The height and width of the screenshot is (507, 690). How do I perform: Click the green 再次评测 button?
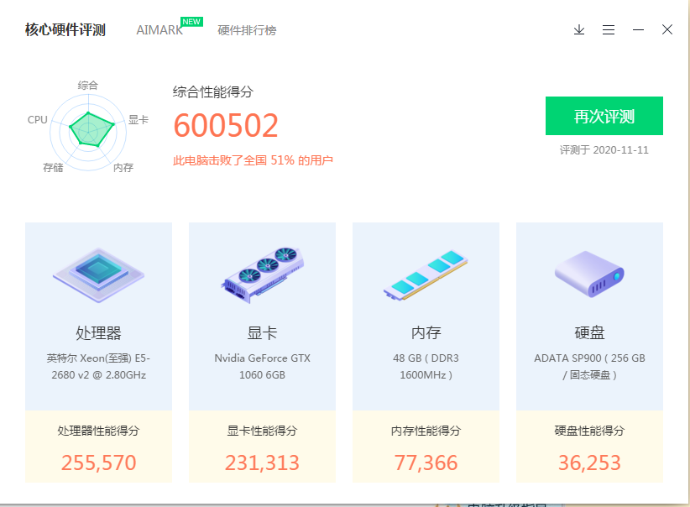[x=604, y=116]
